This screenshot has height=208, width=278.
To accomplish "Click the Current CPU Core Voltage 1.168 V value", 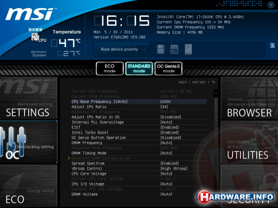I will [168, 179].
